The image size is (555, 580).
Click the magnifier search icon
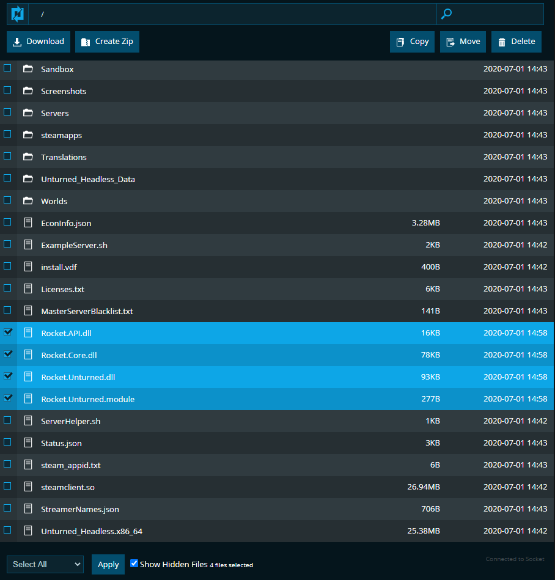(447, 13)
